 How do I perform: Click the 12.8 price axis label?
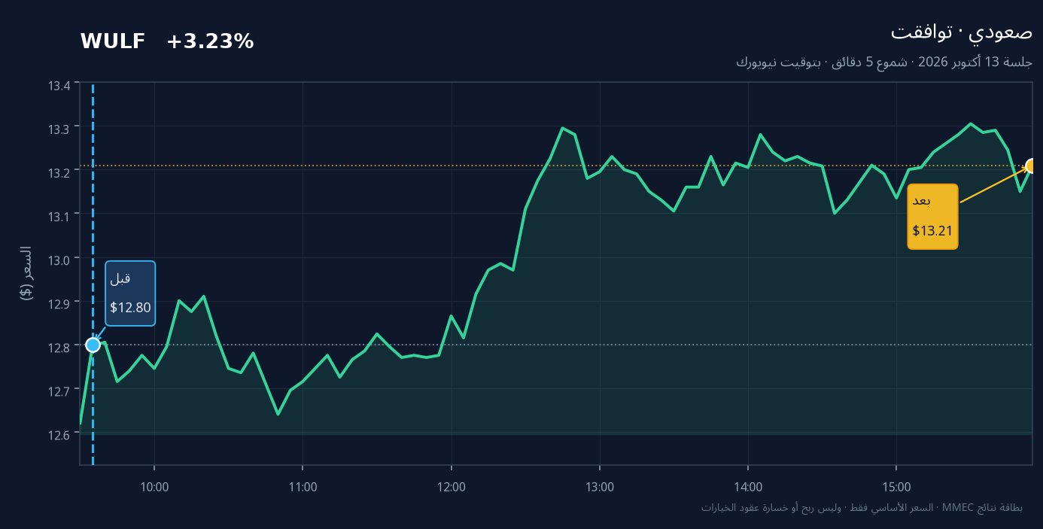tap(59, 347)
